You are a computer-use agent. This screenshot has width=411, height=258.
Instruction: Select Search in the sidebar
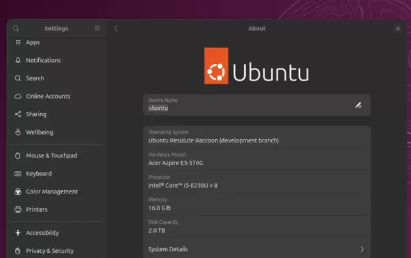(57, 78)
